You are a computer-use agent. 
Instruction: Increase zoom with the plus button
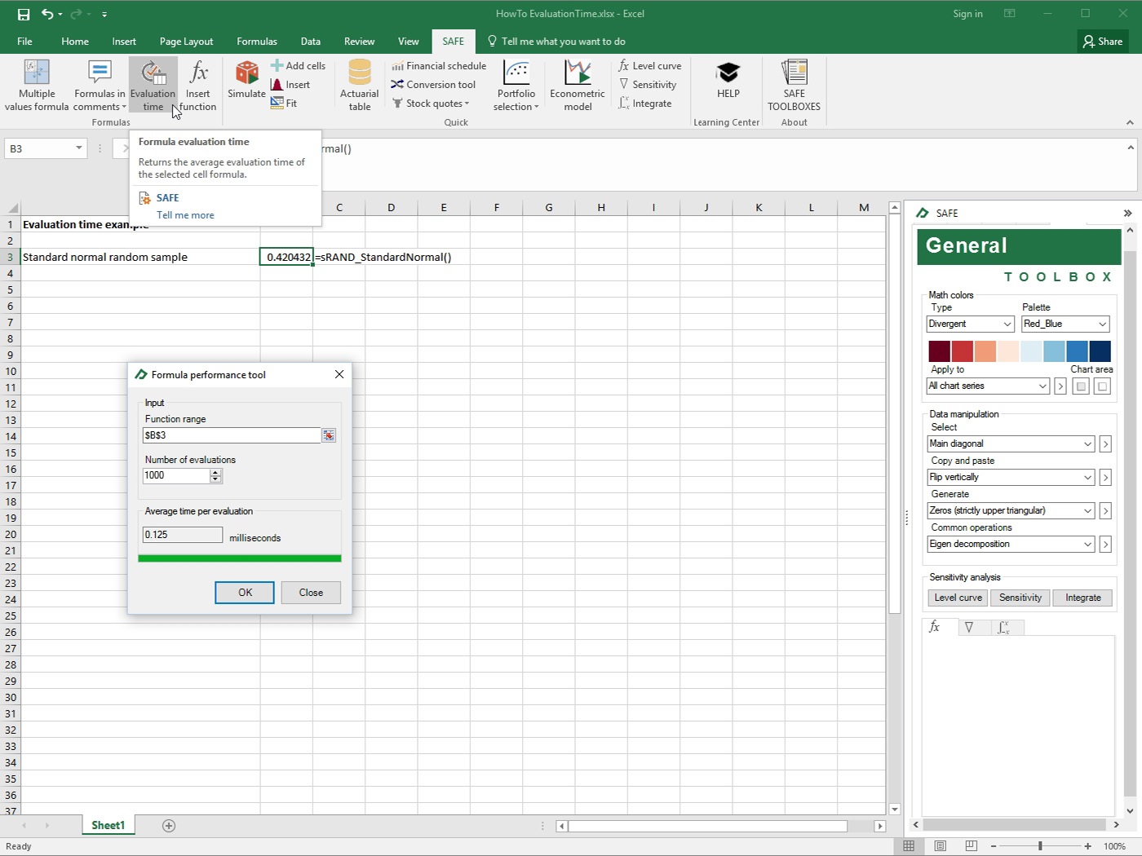[x=1087, y=846]
